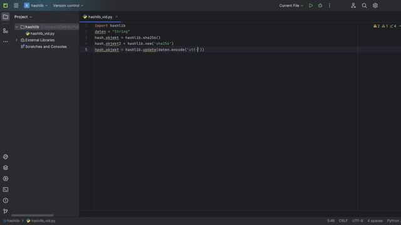Open the Current File run configuration dropdown
This screenshot has width=401, height=225.
point(291,6)
